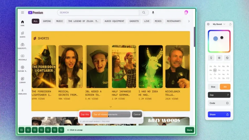The image size is (249, 140).
Task: Open Medical Secrets From short thumbnail
Action: tap(70, 66)
